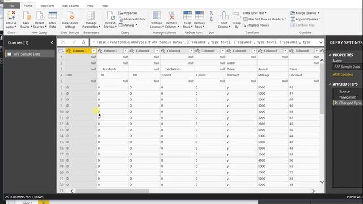This screenshot has width=363, height=204.
Task: Open Recent Sources icon
Action: (x=40, y=15)
